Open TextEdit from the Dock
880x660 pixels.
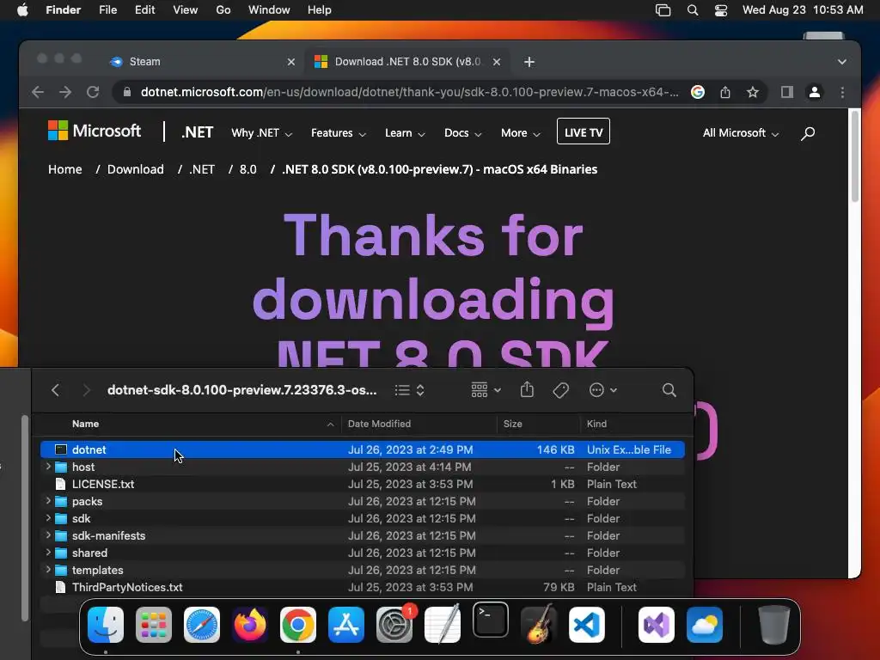point(443,625)
